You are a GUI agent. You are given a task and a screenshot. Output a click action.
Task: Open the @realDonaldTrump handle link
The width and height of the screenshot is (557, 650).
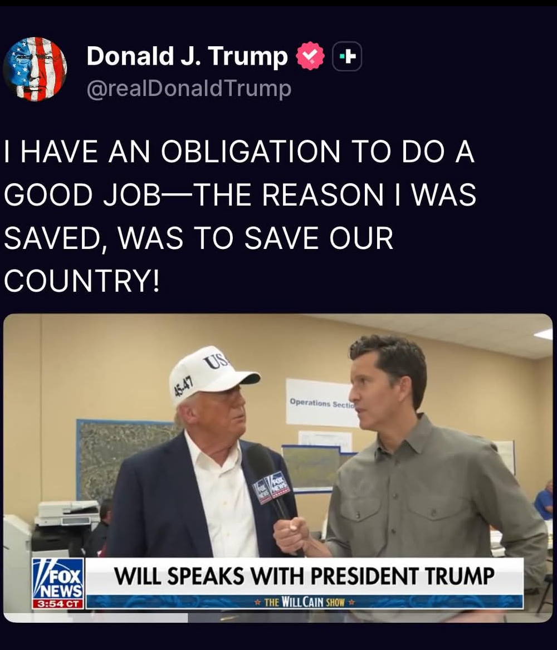tap(189, 89)
